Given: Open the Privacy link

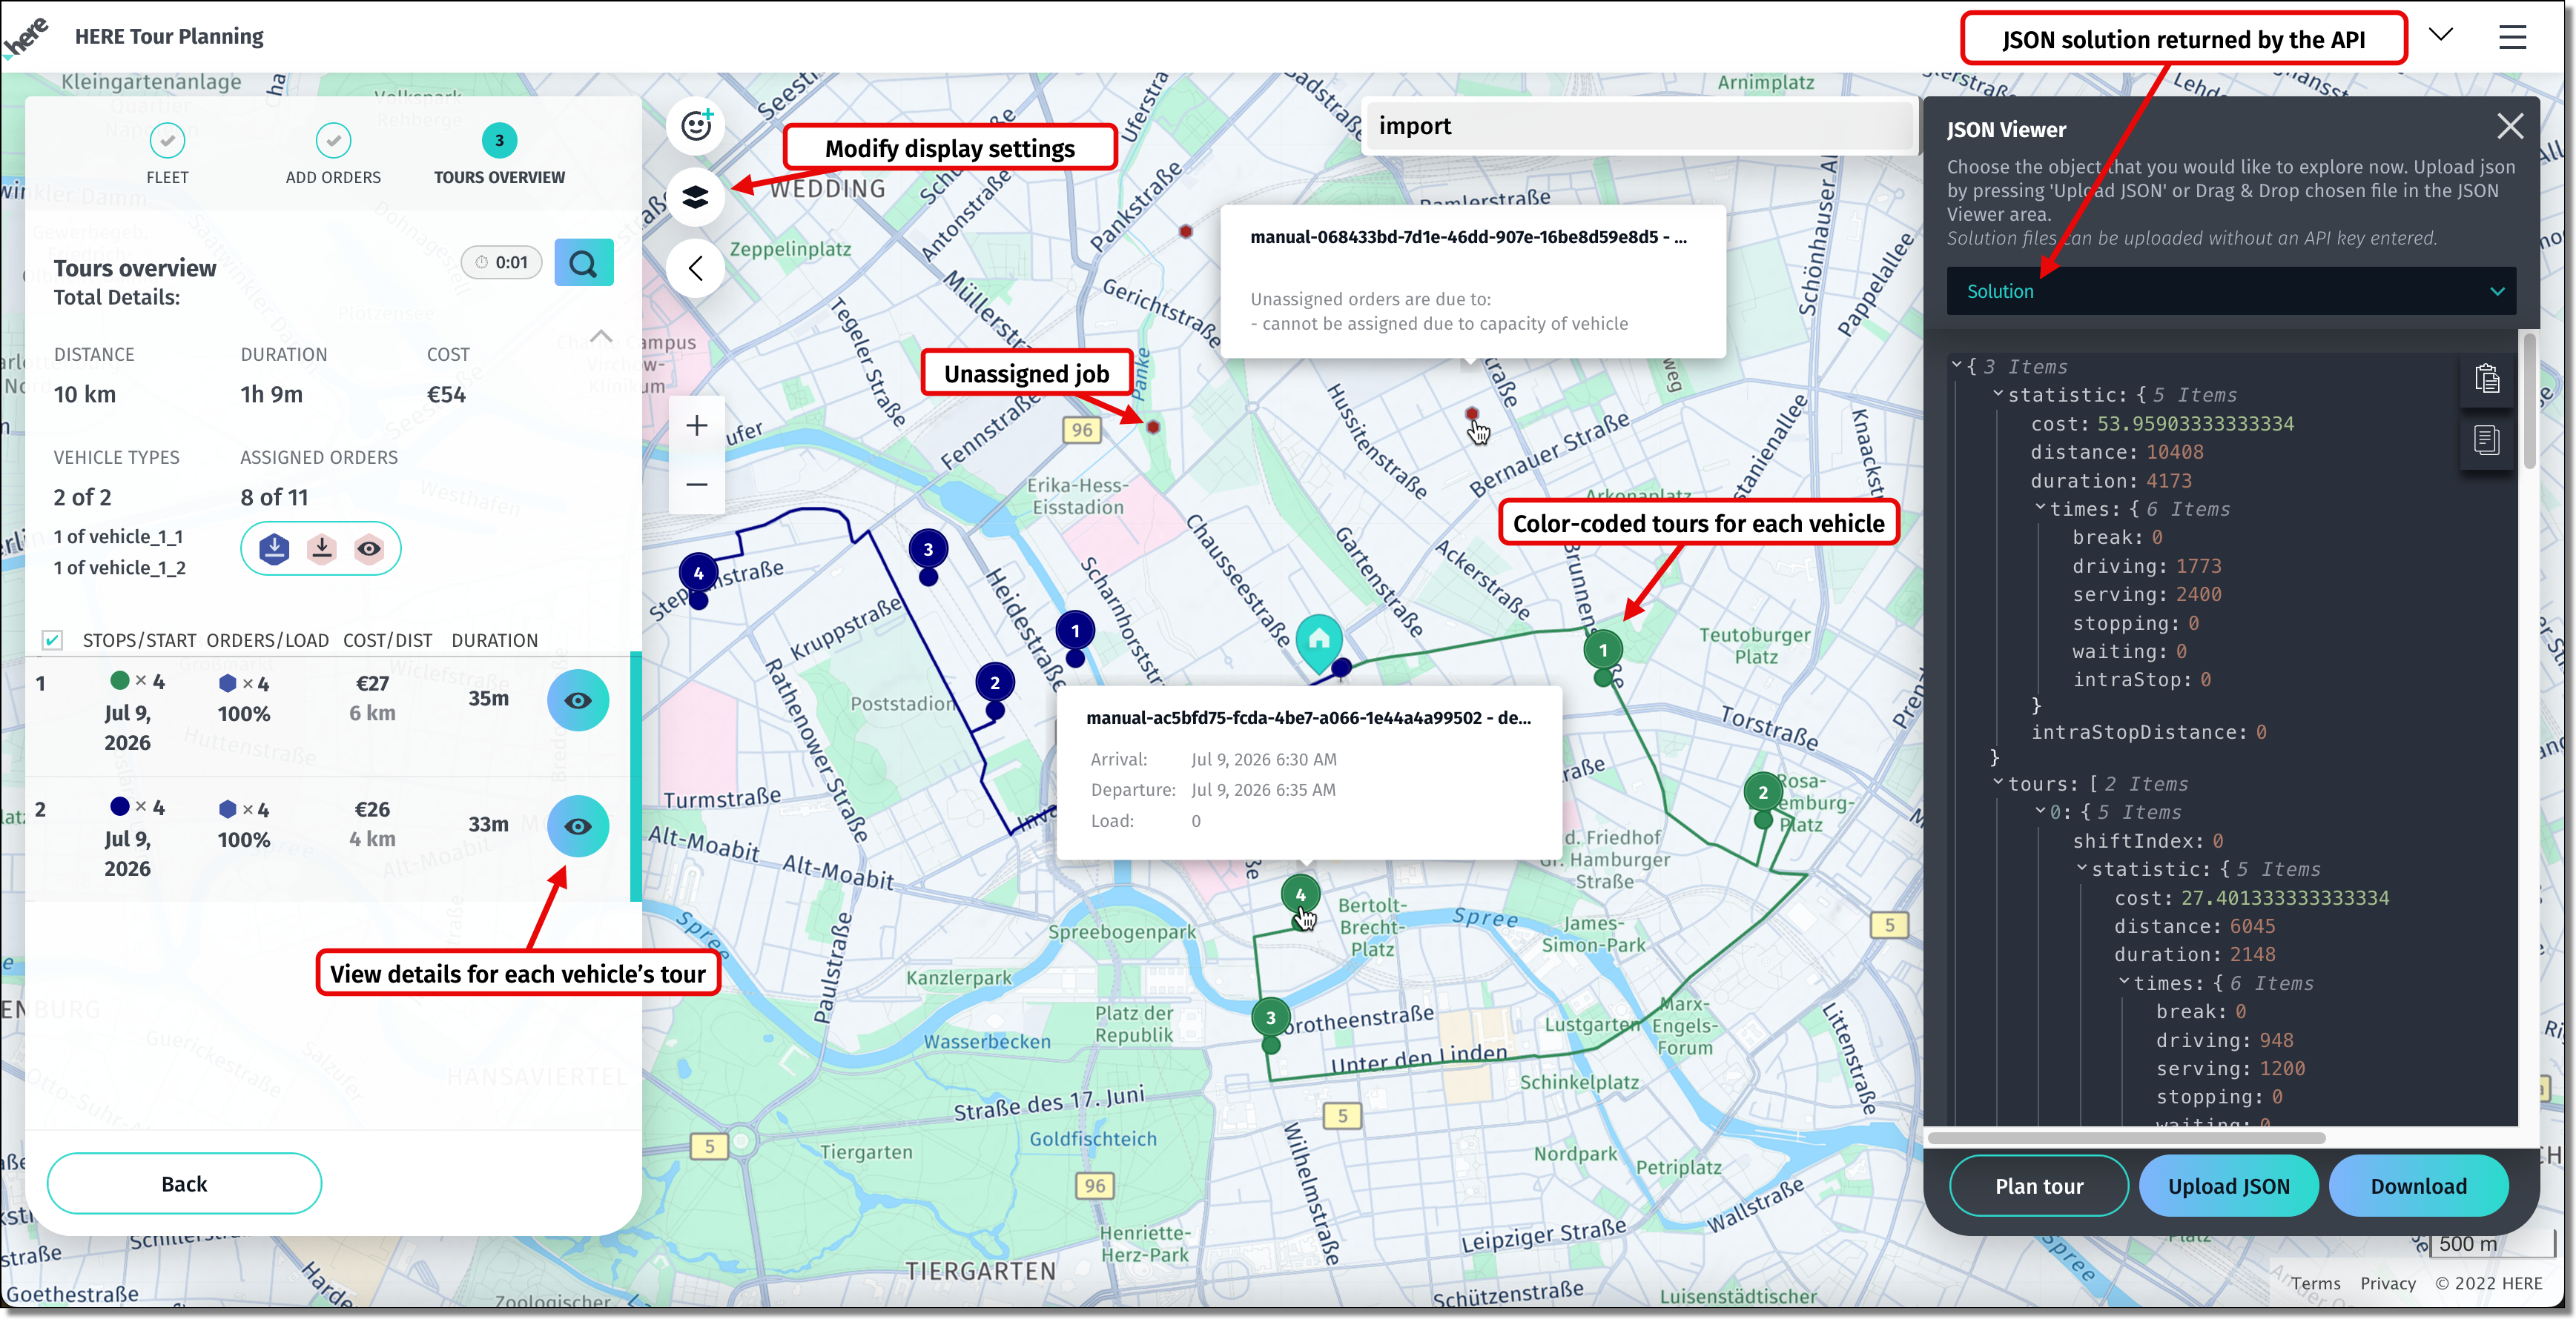Looking at the screenshot, I should pos(2388,1284).
